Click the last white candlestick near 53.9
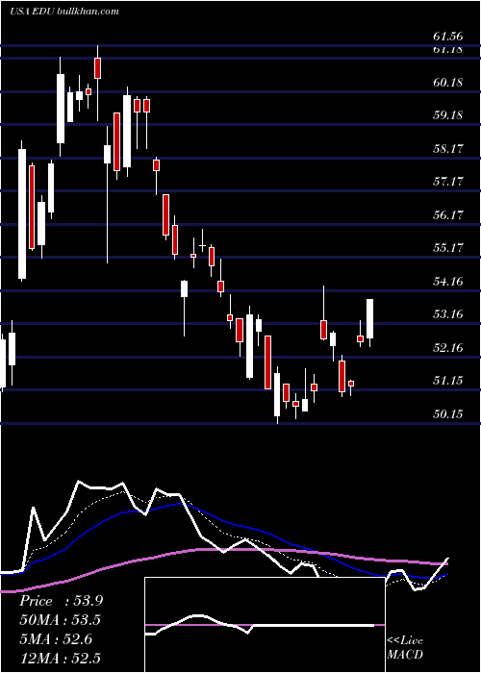Viewport: 481px width, 673px height. [369, 319]
